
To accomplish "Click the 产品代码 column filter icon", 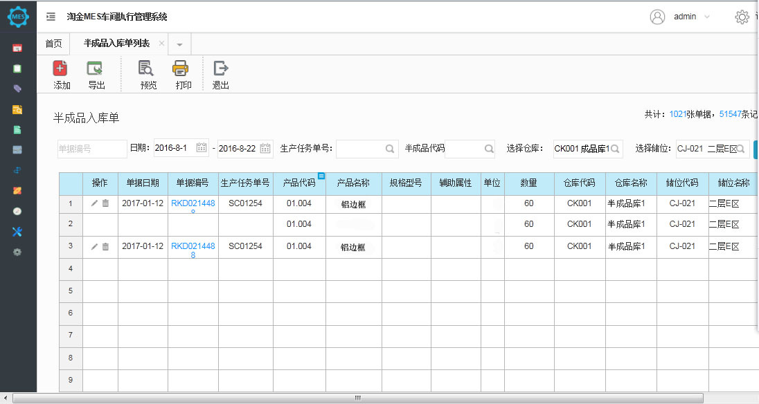I will 321,176.
